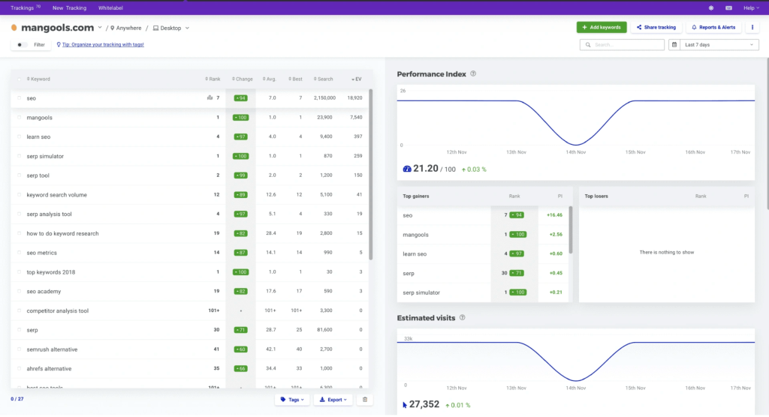Check the box for seo metrics row
769x417 pixels.
(x=20, y=253)
